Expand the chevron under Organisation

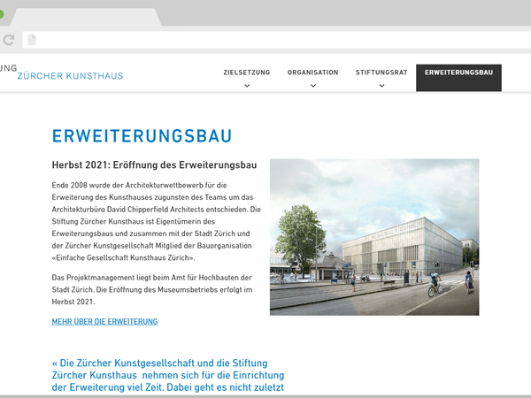[313, 86]
